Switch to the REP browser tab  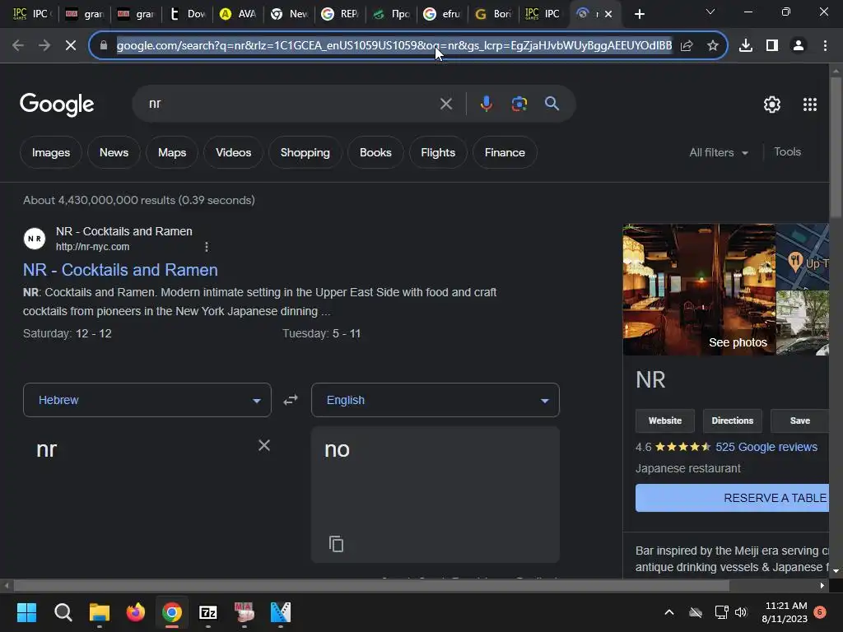pos(341,14)
